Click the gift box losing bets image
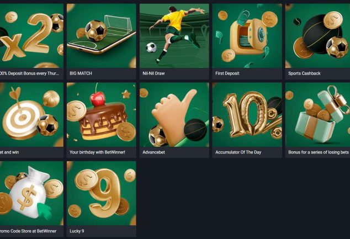Screen dimensions: 350x239 [x=317, y=115]
